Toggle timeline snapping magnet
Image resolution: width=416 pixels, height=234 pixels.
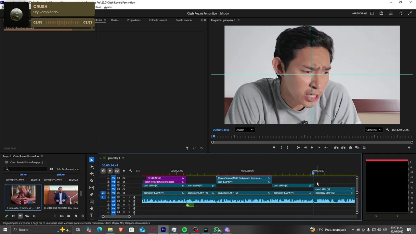pyautogui.click(x=110, y=171)
